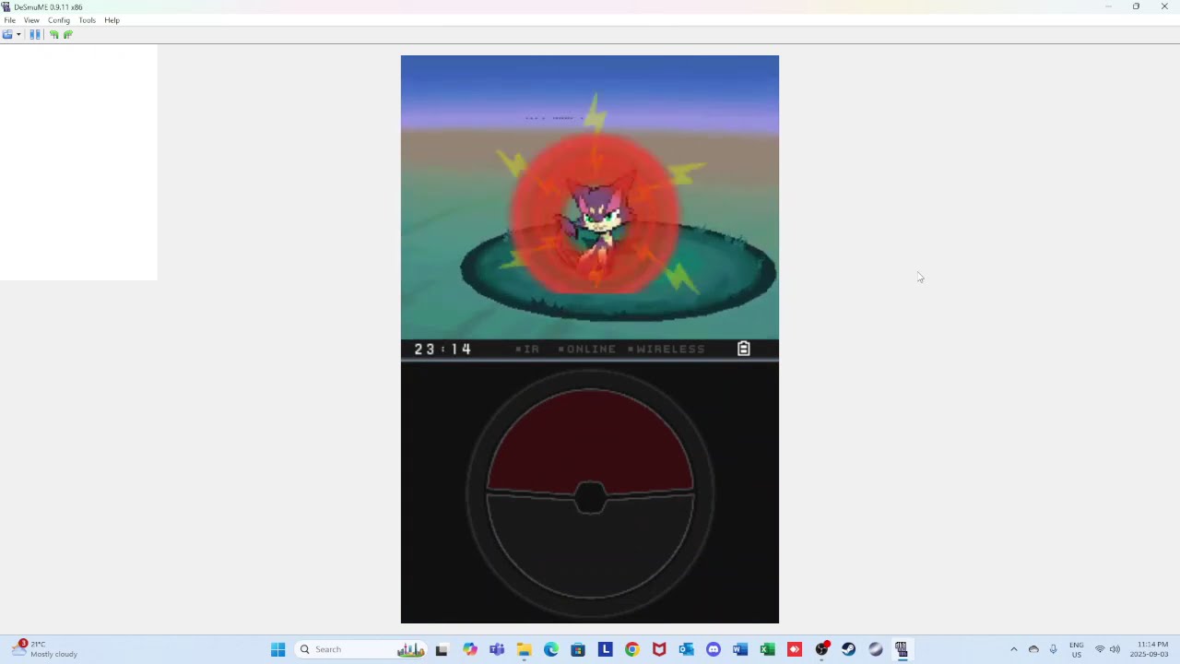Open the File menu
Viewport: 1180px width, 664px height.
pos(9,20)
